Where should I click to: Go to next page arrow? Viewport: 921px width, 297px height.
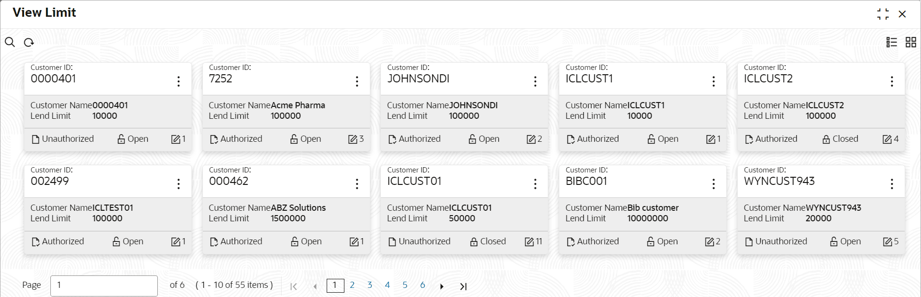(x=442, y=286)
